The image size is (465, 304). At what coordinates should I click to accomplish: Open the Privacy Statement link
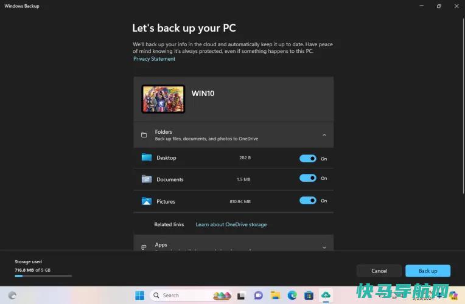coord(154,58)
